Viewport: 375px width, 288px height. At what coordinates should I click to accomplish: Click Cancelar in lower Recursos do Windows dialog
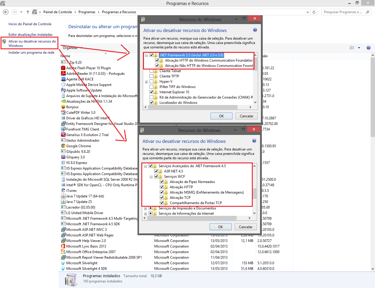point(246,227)
